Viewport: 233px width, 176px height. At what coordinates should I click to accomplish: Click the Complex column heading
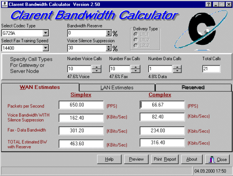[160, 95]
